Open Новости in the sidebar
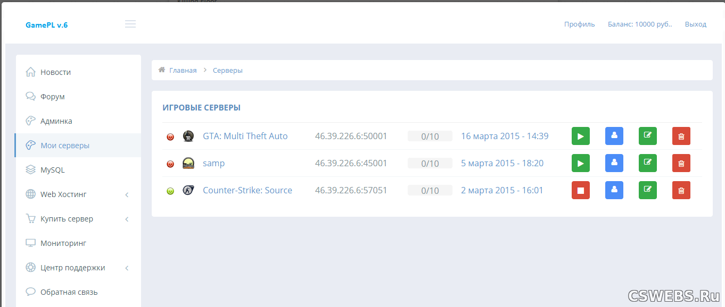This screenshot has height=307, width=725. (x=78, y=72)
